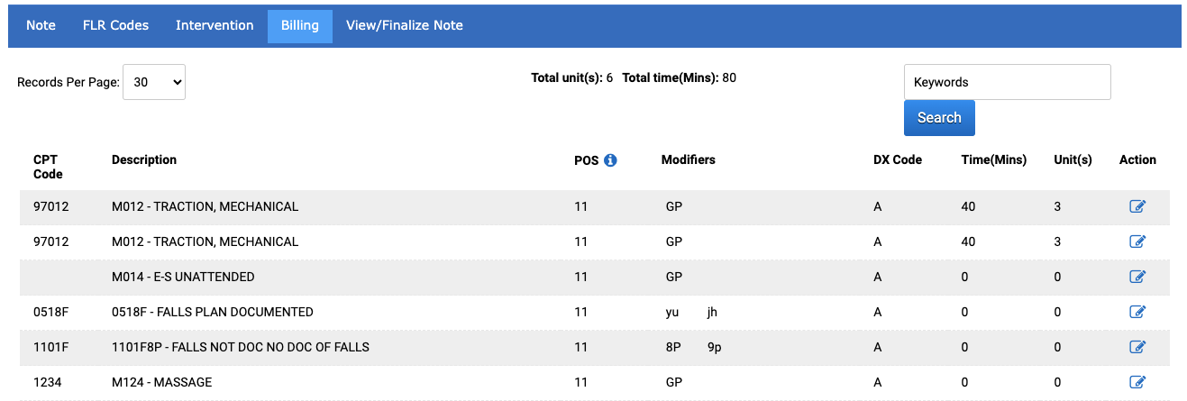Open the View/Finalize Note tab
This screenshot has height=401, width=1187.
point(405,25)
